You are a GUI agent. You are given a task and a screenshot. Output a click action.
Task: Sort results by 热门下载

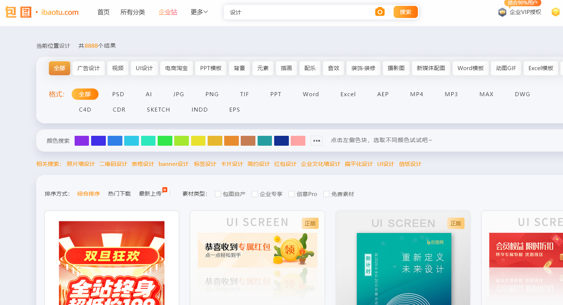119,194
